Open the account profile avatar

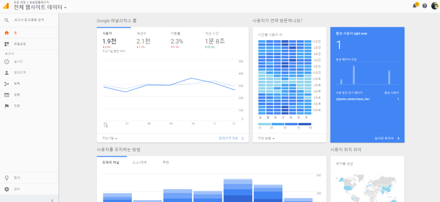coord(434,6)
